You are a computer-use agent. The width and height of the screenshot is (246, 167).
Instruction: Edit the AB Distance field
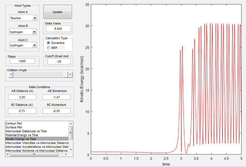point(22,97)
